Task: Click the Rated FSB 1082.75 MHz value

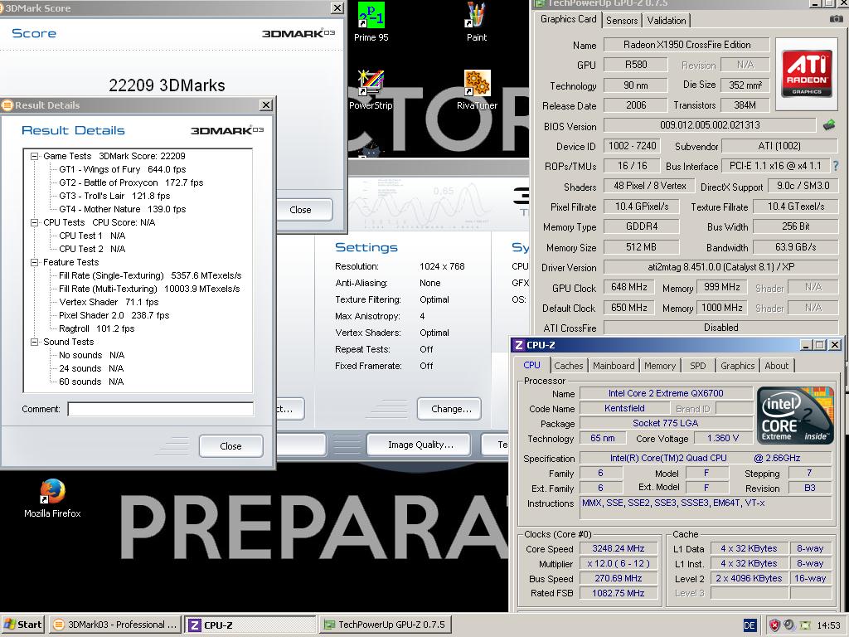Action: (x=619, y=593)
